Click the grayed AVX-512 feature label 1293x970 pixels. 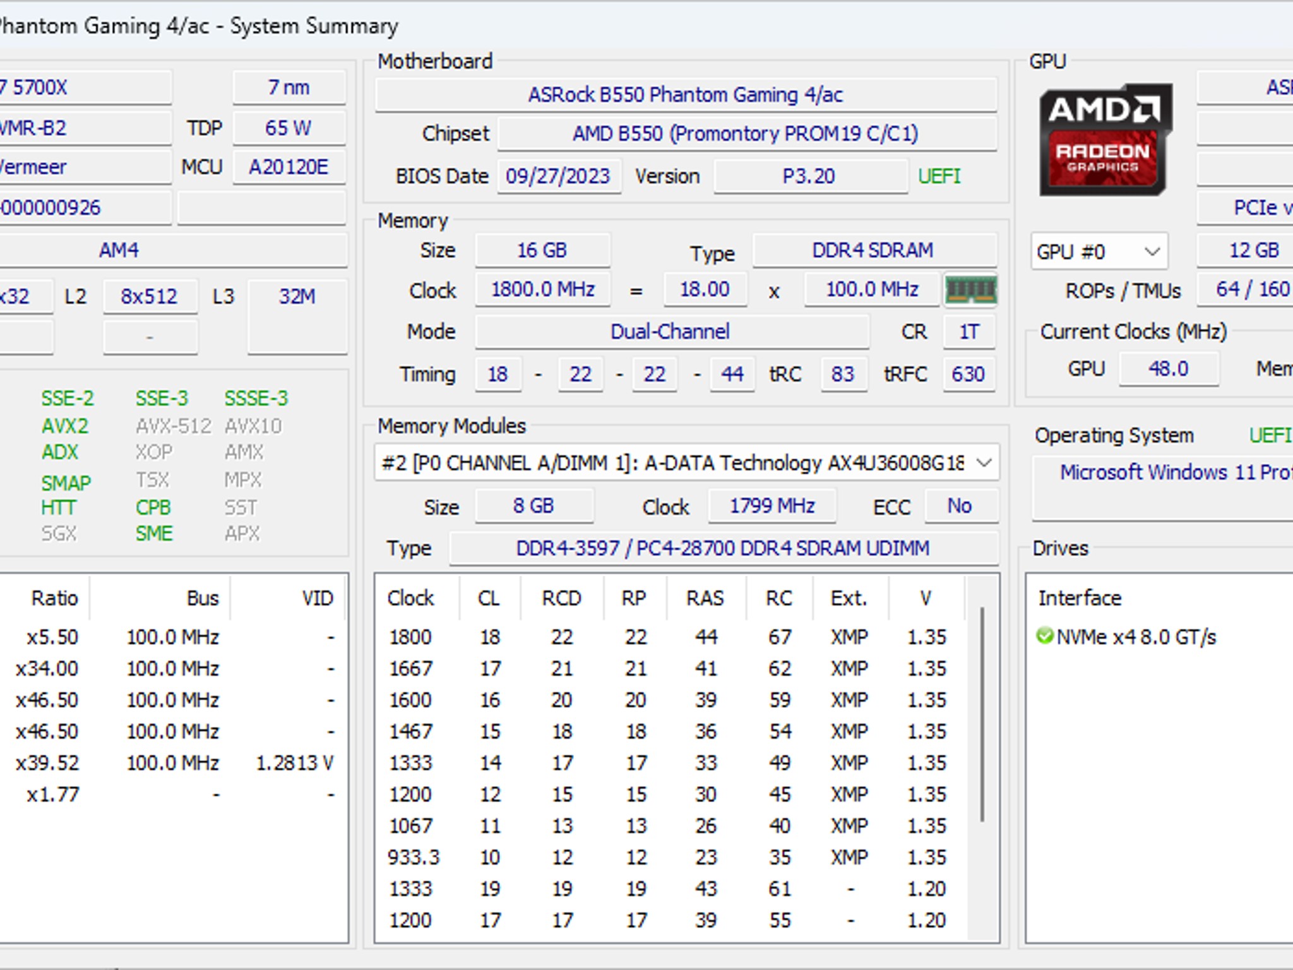pos(174,426)
